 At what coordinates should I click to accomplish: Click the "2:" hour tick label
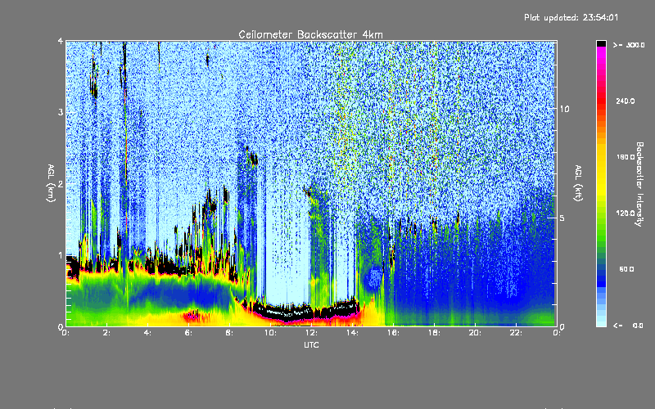(106, 333)
